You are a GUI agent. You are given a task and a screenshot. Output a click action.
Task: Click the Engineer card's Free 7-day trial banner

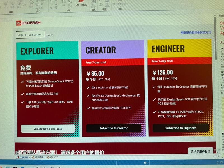(179, 61)
